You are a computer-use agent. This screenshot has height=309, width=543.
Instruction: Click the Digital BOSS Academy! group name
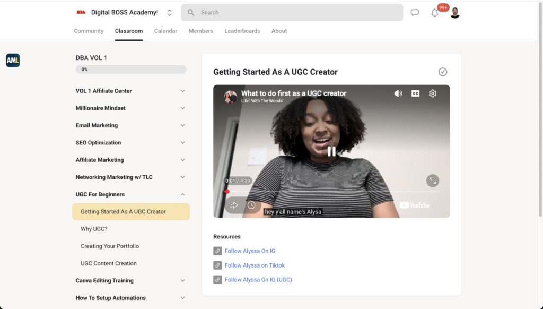click(x=124, y=13)
